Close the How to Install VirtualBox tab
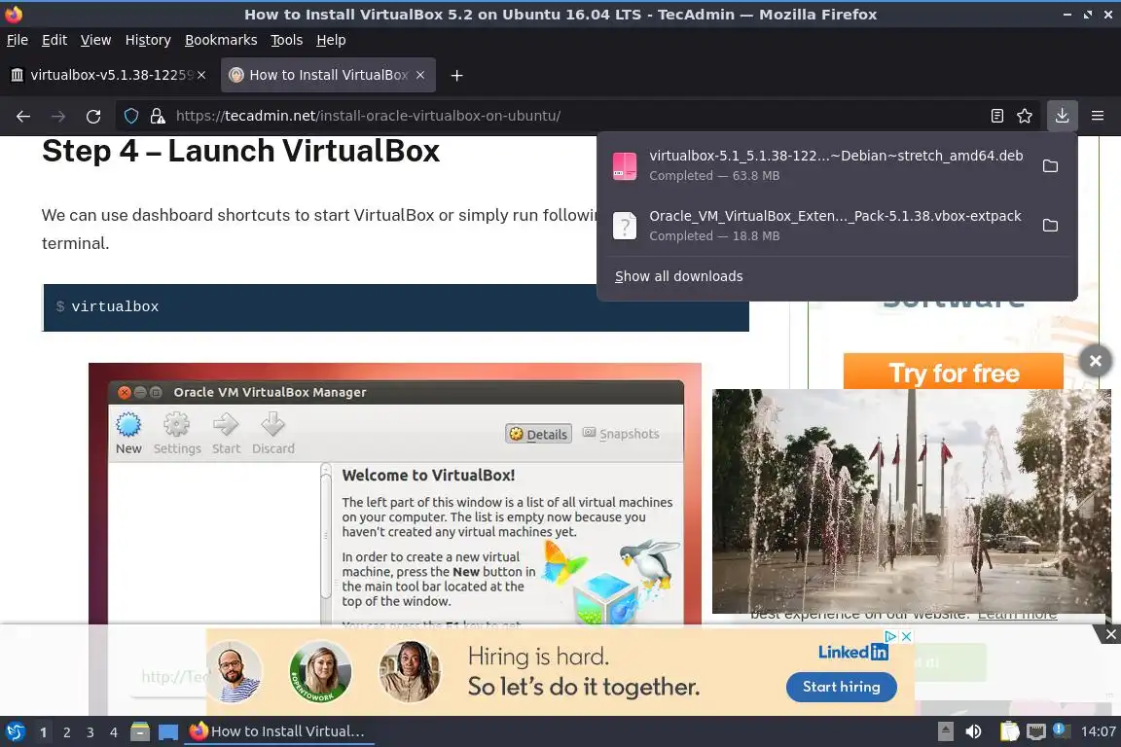Viewport: 1121px width, 747px height. point(420,74)
